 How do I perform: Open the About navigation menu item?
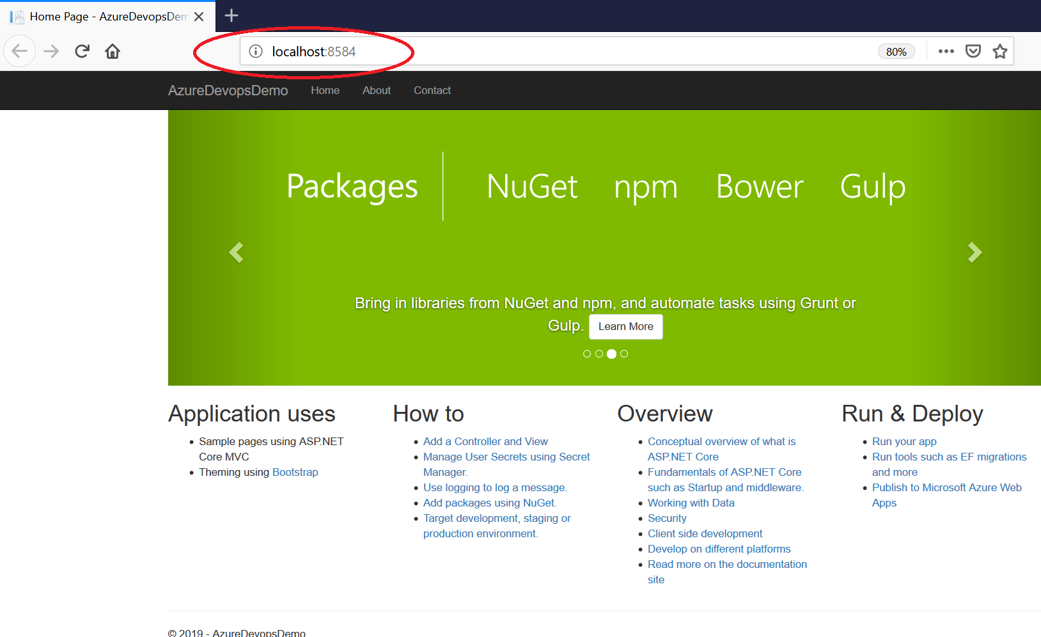pyautogui.click(x=376, y=90)
